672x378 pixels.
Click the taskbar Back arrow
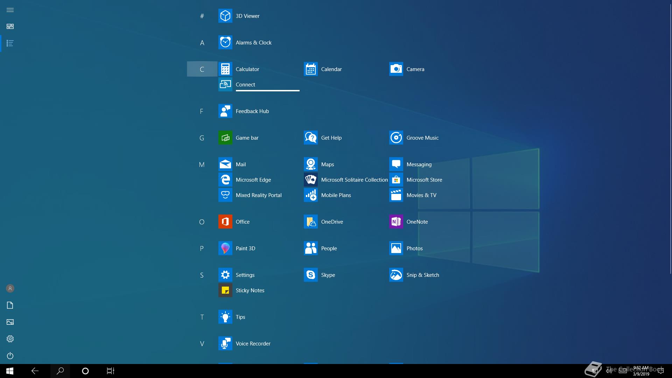coord(35,371)
